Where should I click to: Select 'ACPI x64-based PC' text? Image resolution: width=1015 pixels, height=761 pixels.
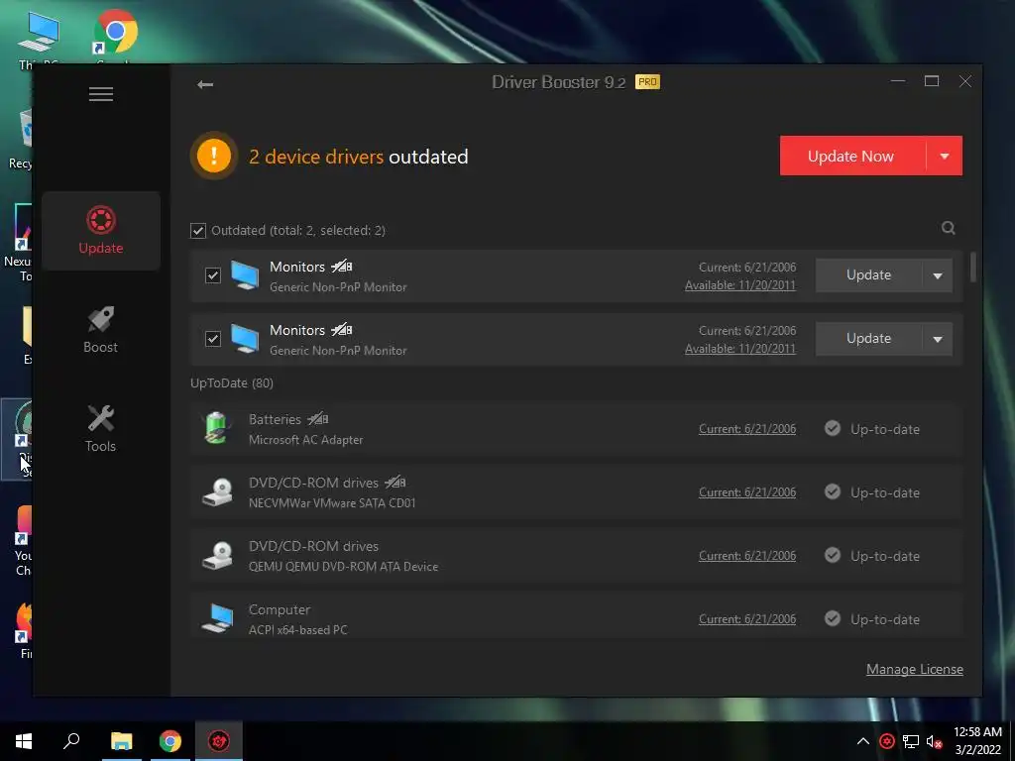click(x=297, y=630)
